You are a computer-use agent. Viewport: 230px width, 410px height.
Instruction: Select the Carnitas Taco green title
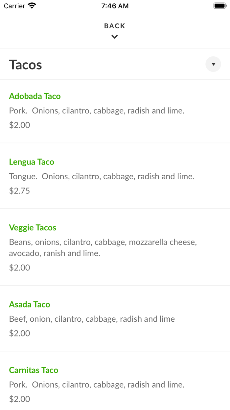coord(34,370)
